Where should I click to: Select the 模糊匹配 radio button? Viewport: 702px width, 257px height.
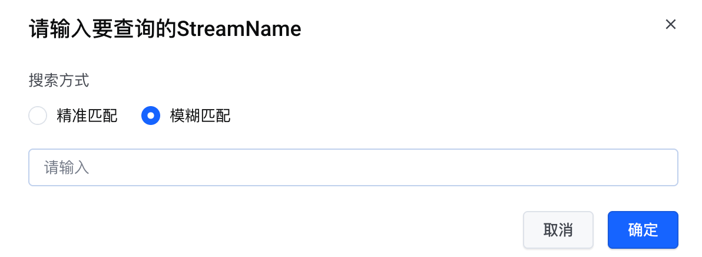(x=151, y=116)
